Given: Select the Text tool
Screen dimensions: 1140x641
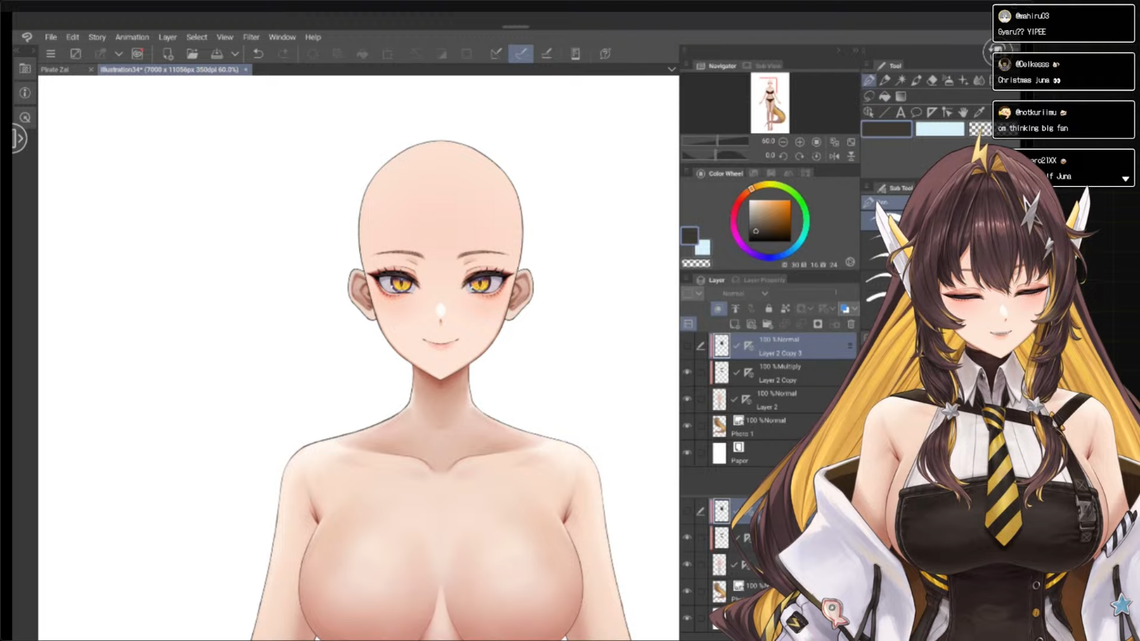Looking at the screenshot, I should [x=901, y=113].
